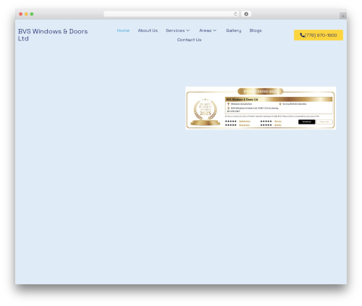The width and height of the screenshot is (362, 306).
Task: Open the Blogs page
Action: coord(256,30)
